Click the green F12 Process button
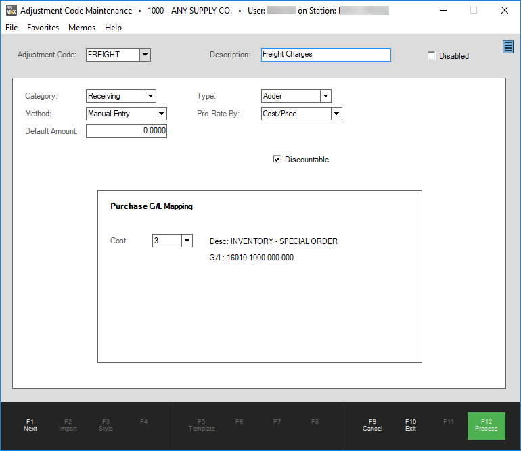Image resolution: width=521 pixels, height=451 pixels. coord(486,426)
